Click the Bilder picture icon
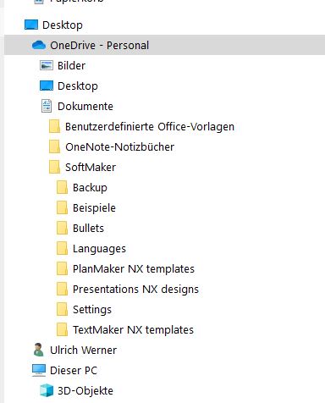The image size is (325, 403). (x=47, y=65)
